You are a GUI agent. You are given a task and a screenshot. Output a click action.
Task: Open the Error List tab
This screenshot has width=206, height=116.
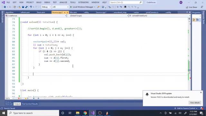tap(9, 104)
